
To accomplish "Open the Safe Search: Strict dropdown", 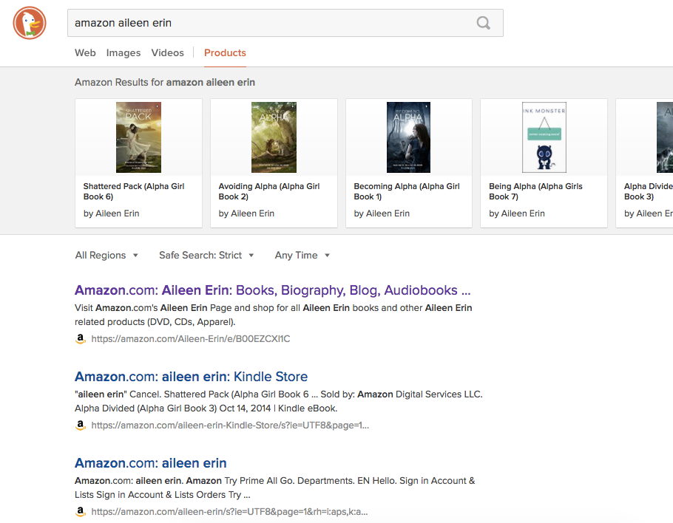I will point(206,255).
